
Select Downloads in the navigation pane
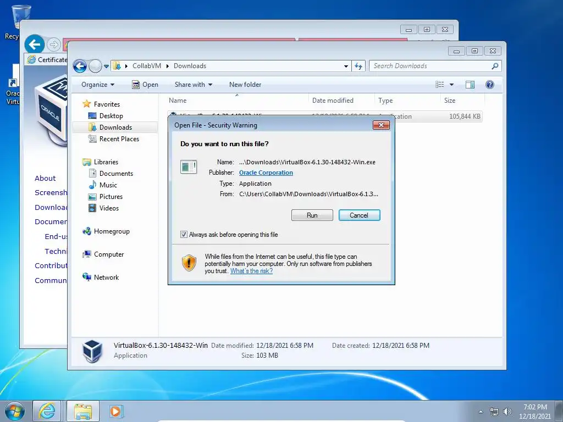click(115, 127)
